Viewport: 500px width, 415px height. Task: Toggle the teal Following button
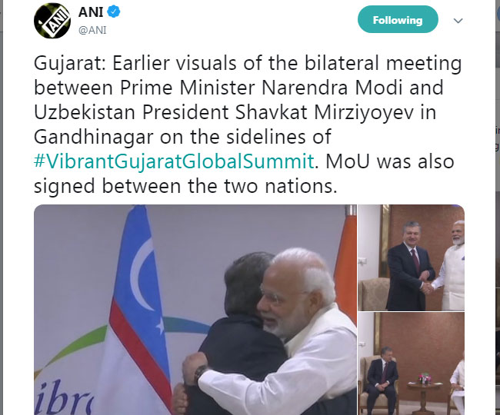tap(398, 20)
